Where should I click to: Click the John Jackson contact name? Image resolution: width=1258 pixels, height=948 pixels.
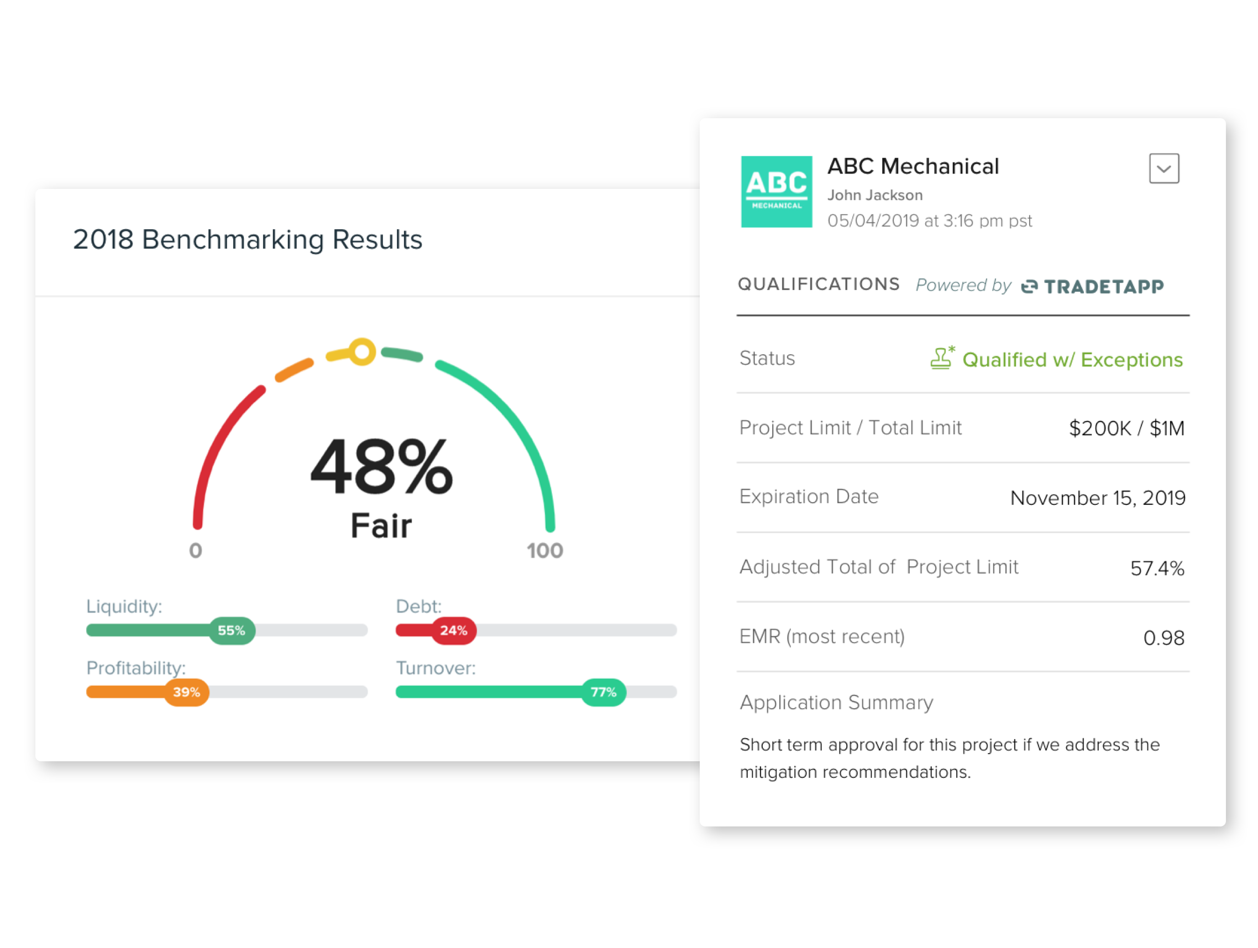click(874, 195)
